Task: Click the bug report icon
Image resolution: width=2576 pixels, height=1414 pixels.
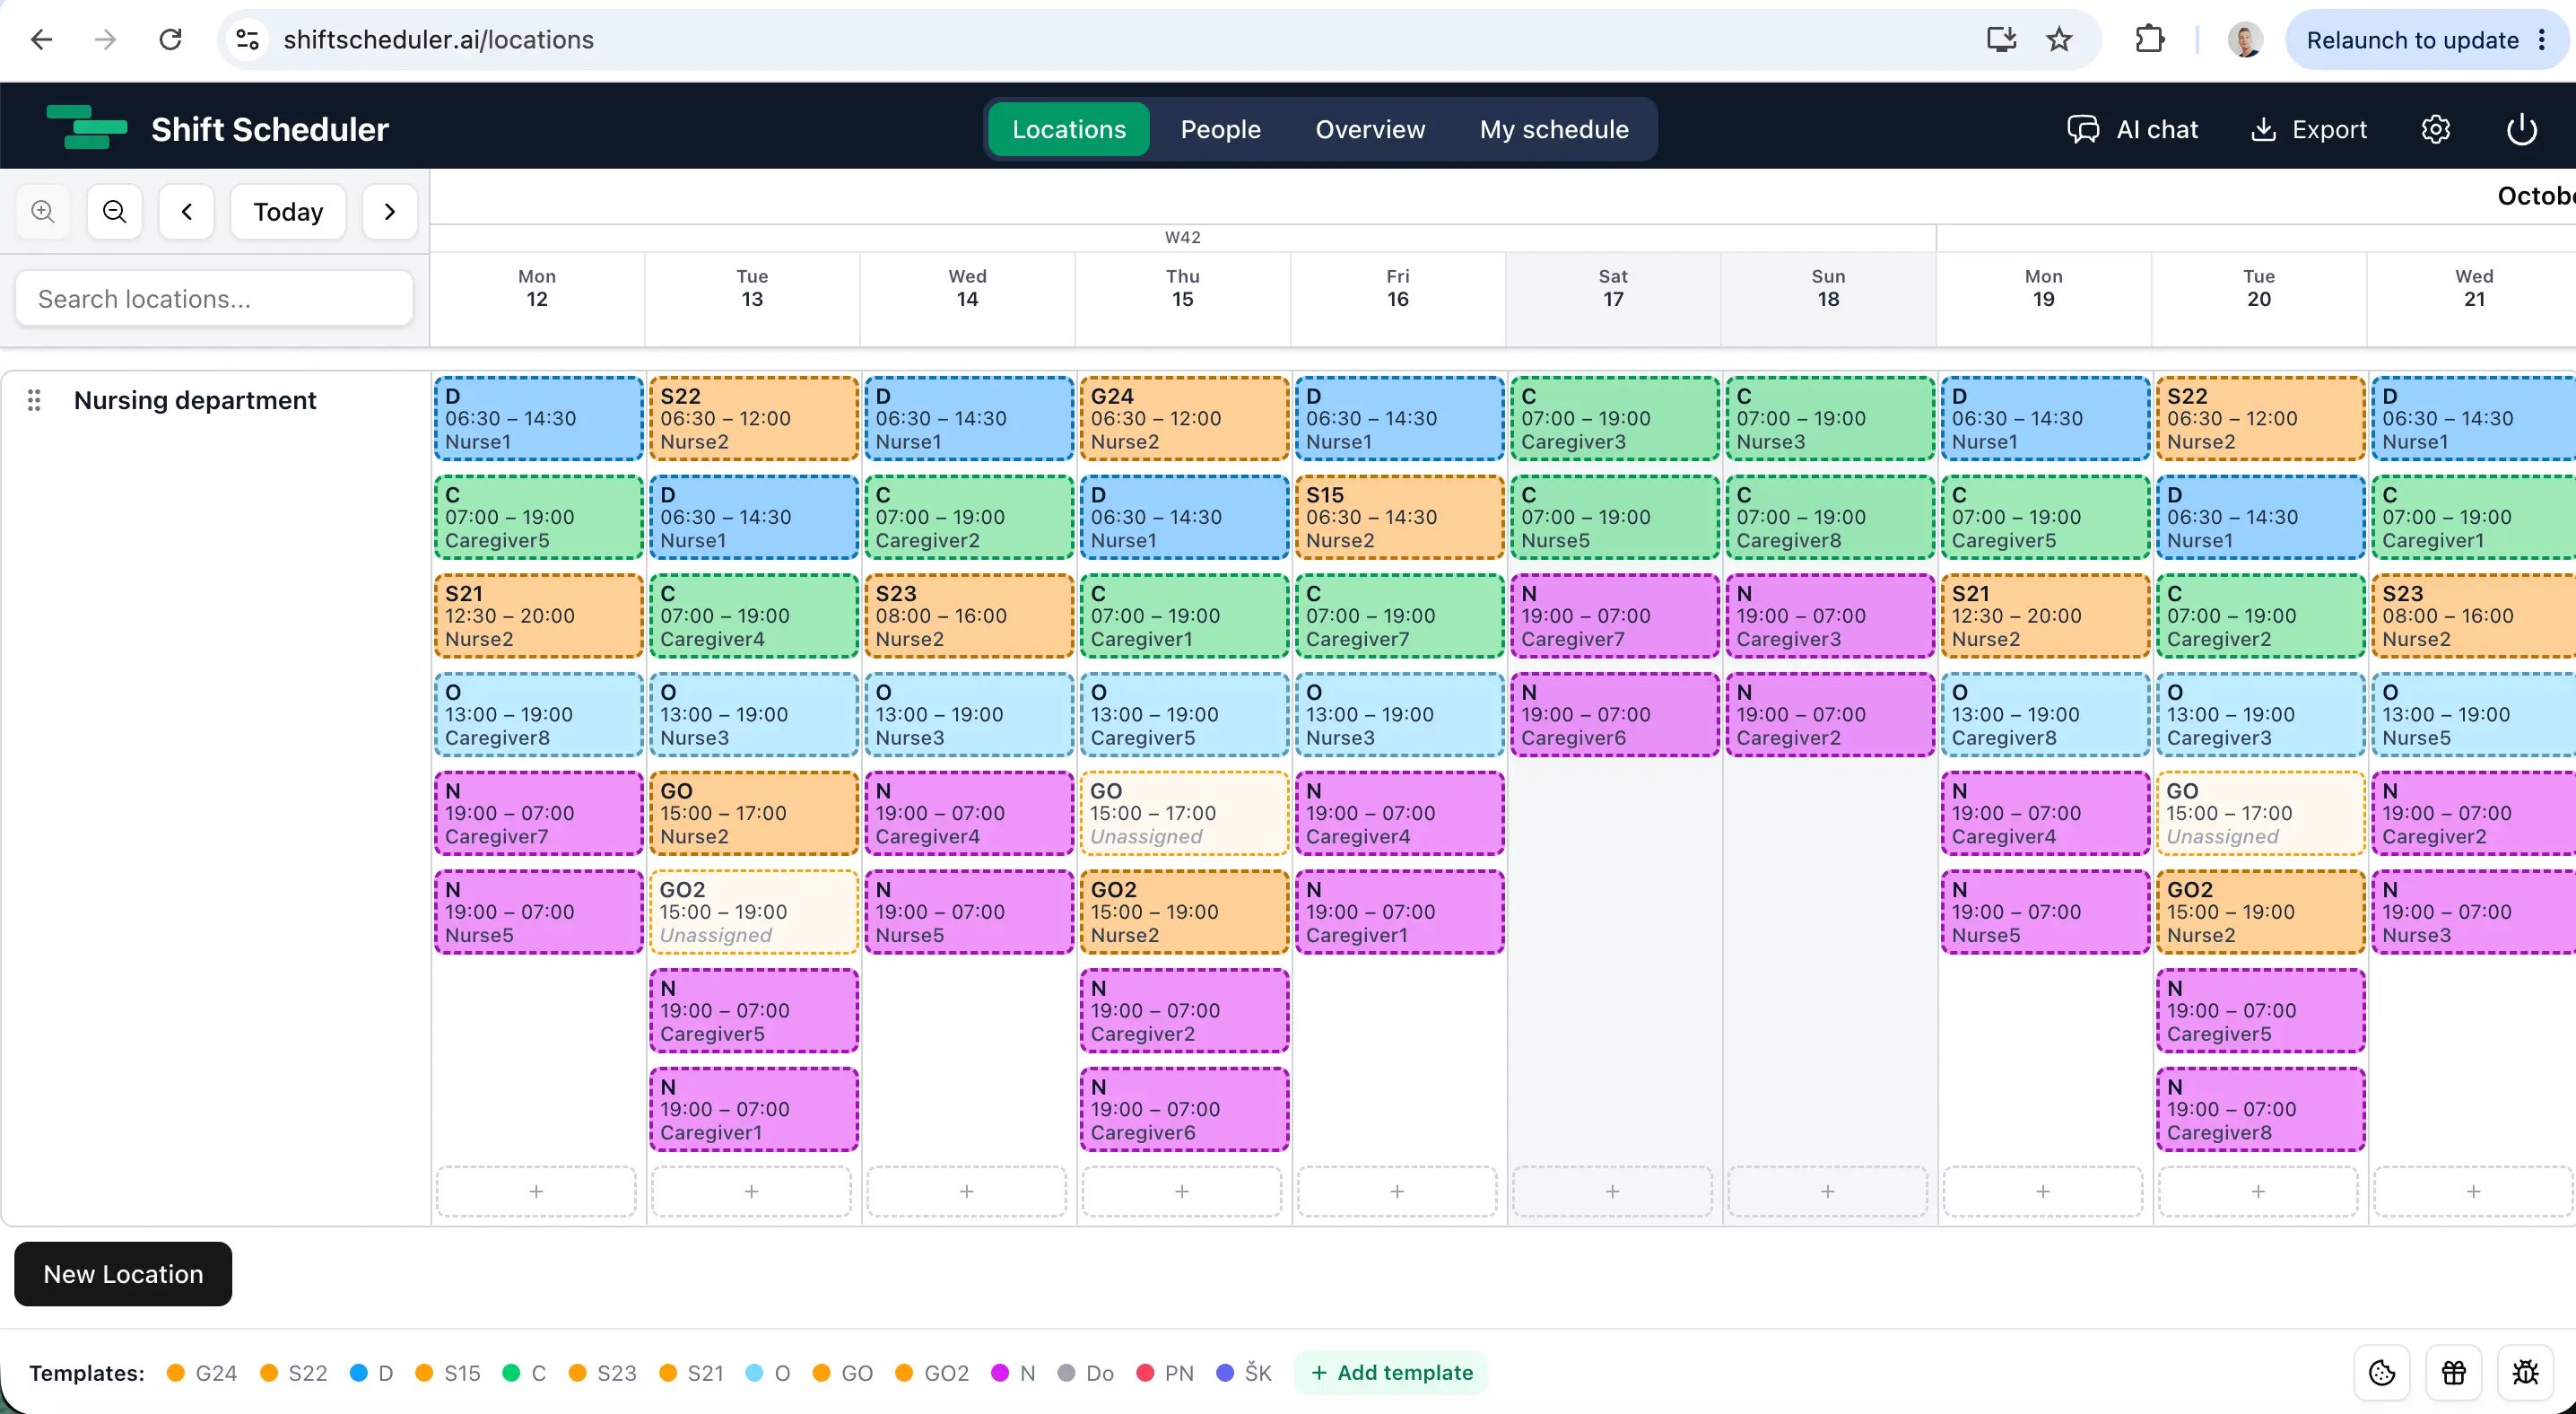Action: (x=2525, y=1372)
